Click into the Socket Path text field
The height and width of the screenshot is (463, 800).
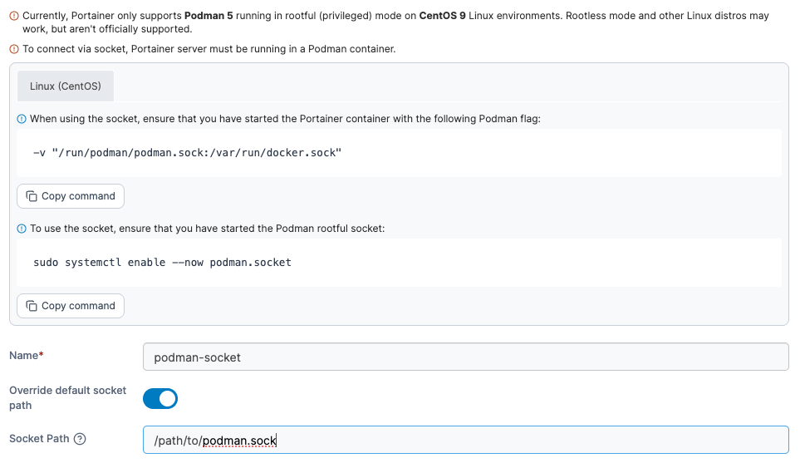465,440
